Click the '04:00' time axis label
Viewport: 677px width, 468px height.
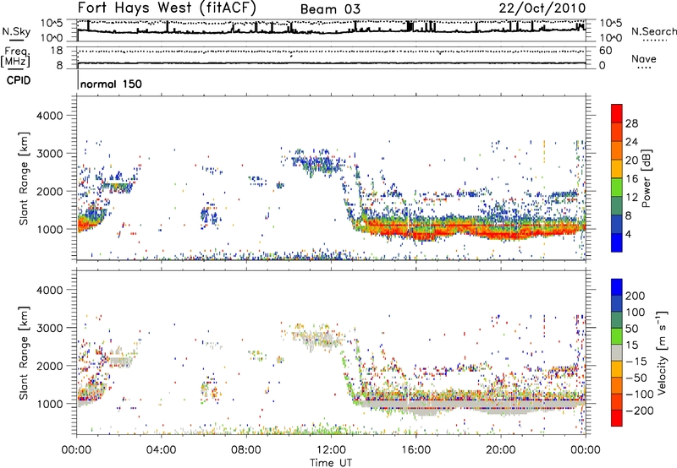coord(162,450)
